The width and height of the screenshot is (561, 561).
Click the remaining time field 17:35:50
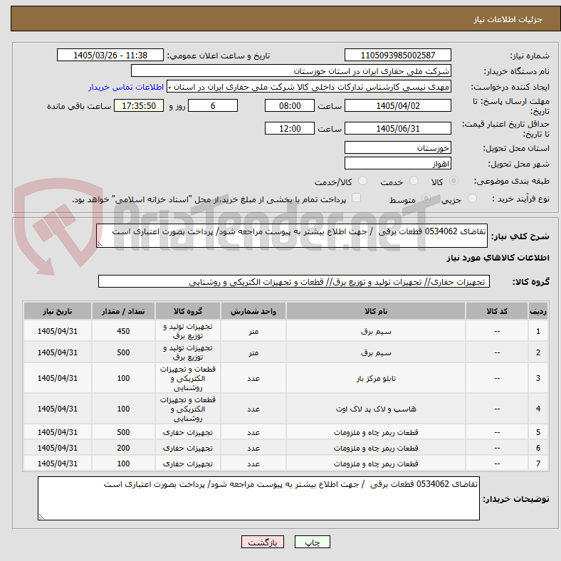click(139, 105)
